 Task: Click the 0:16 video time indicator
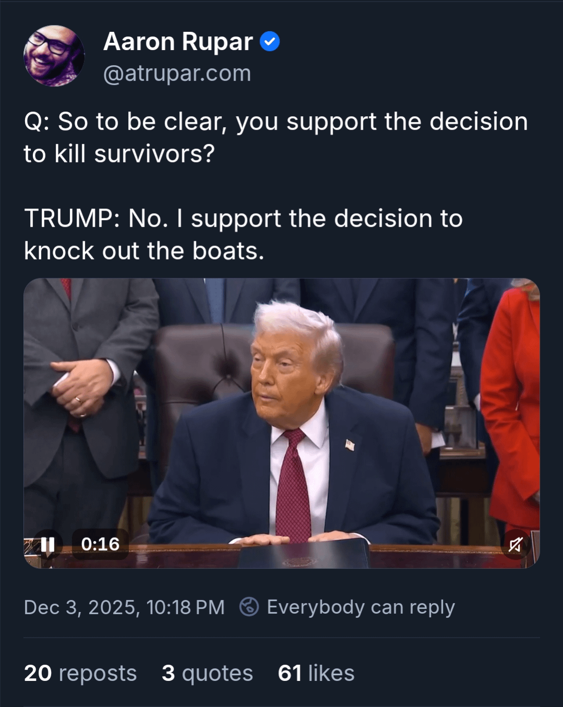click(x=100, y=544)
